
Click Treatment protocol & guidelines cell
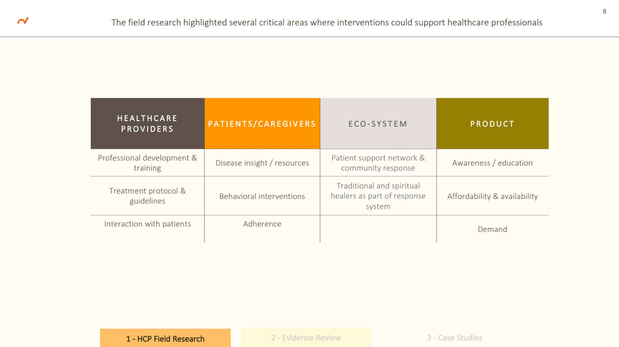[148, 196]
